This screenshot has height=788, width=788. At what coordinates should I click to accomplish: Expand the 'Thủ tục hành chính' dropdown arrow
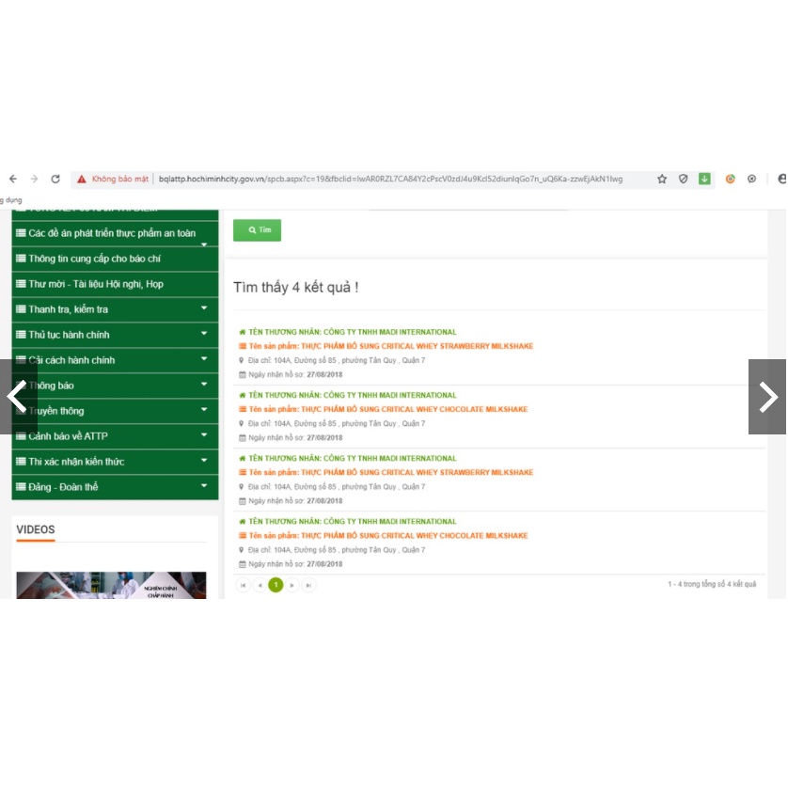coord(204,333)
